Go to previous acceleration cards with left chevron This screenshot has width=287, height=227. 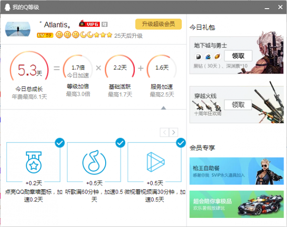coord(165,132)
